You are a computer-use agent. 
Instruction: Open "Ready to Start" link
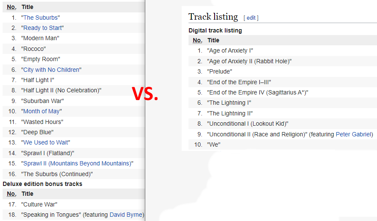coord(42,28)
